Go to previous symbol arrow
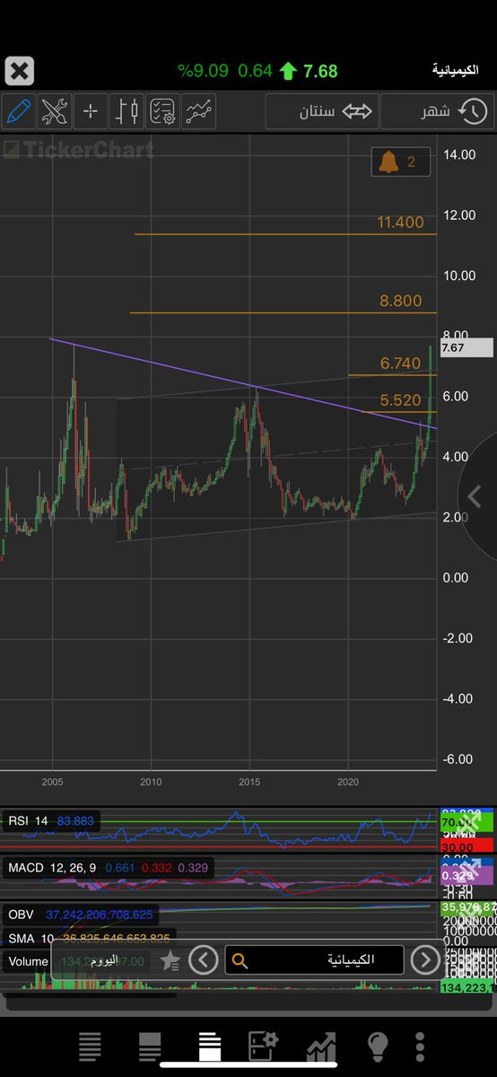 click(x=204, y=960)
